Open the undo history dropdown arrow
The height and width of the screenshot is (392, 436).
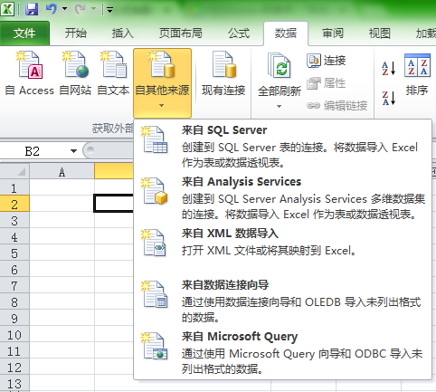point(64,9)
